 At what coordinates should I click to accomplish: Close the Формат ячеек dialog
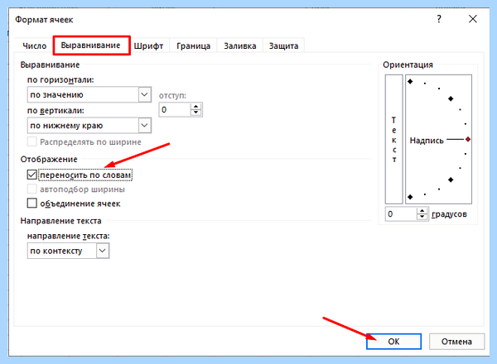click(x=473, y=19)
